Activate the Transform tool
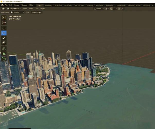The height and width of the screenshot is (129, 155). point(4,43)
